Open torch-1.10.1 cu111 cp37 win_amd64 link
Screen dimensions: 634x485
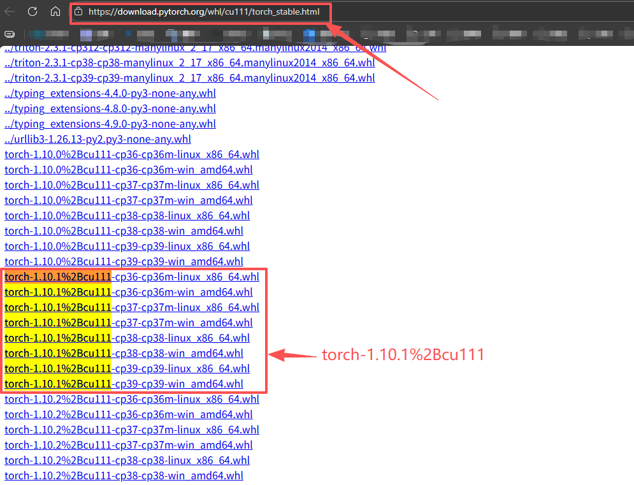pos(128,322)
